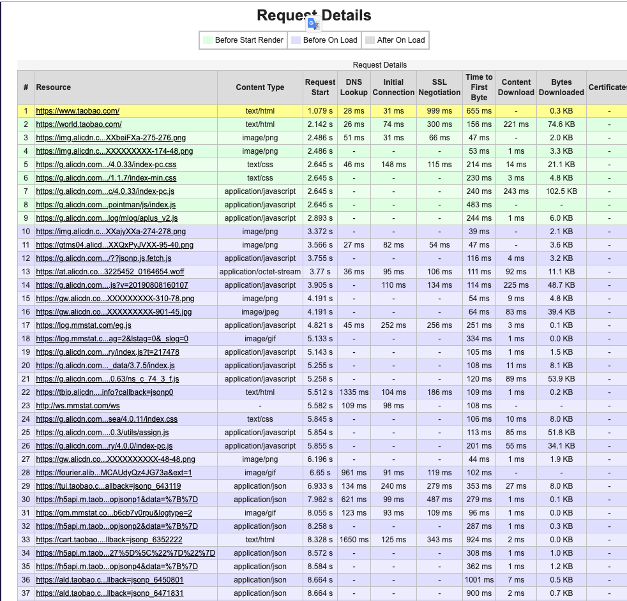Open the tbip info?callback=jsonp0 link
627x601 pixels.
(105, 392)
